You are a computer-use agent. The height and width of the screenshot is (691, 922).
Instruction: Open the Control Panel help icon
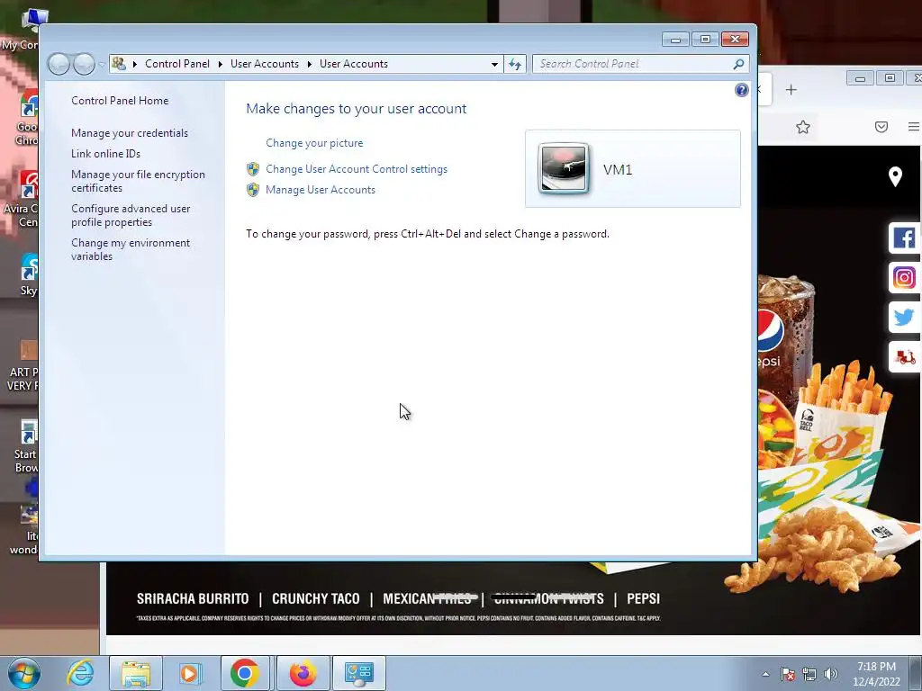coord(742,90)
